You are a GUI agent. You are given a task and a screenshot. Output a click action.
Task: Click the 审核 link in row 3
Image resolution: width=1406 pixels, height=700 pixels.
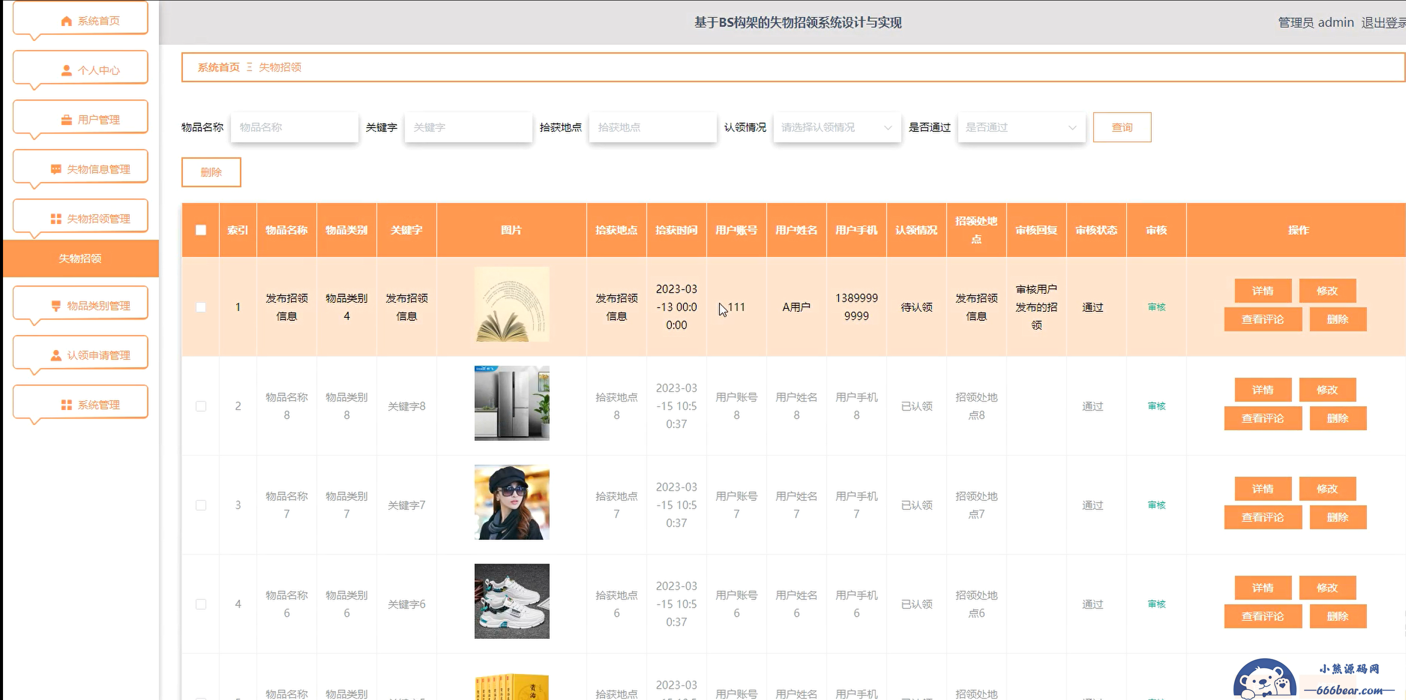pos(1157,505)
